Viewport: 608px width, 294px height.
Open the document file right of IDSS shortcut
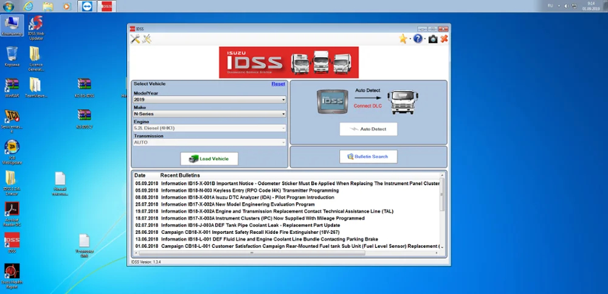point(84,246)
